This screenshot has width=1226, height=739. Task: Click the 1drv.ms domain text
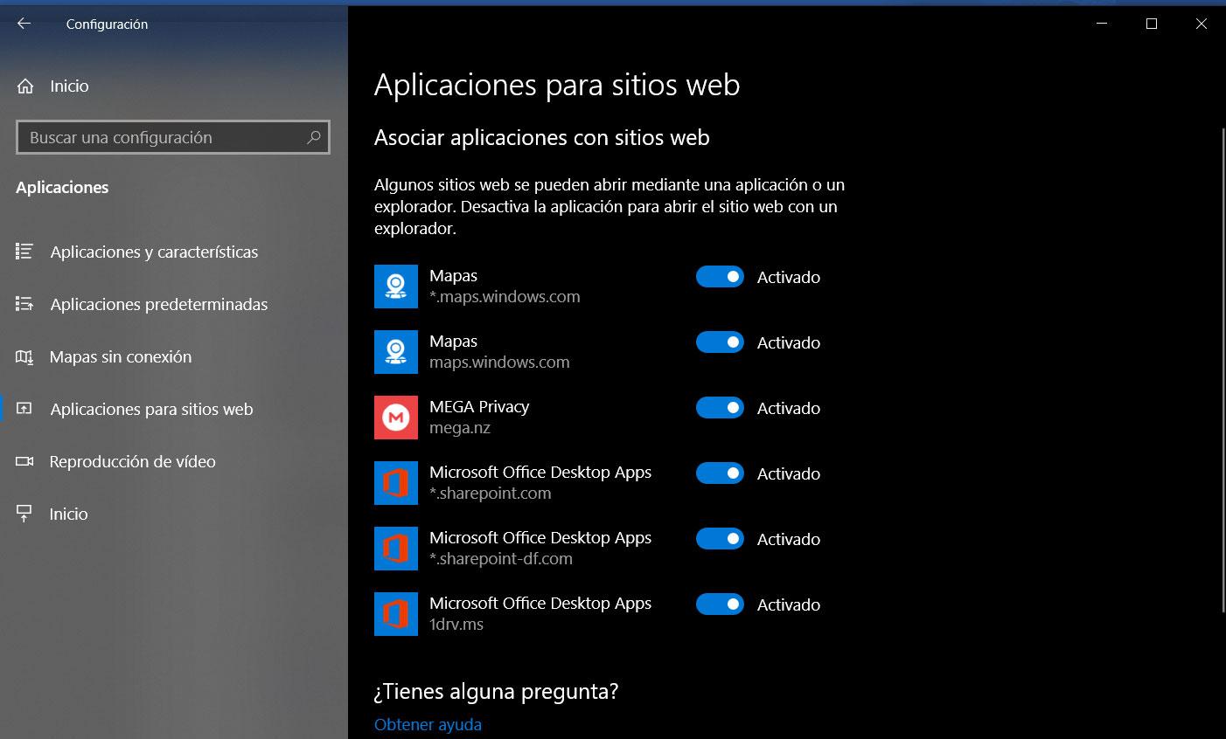coord(456,625)
